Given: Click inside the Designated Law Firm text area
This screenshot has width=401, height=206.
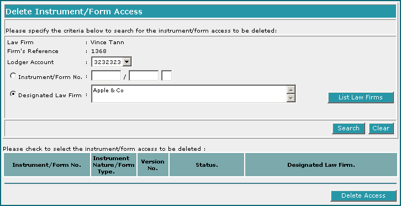Looking at the screenshot, I should click(189, 94).
